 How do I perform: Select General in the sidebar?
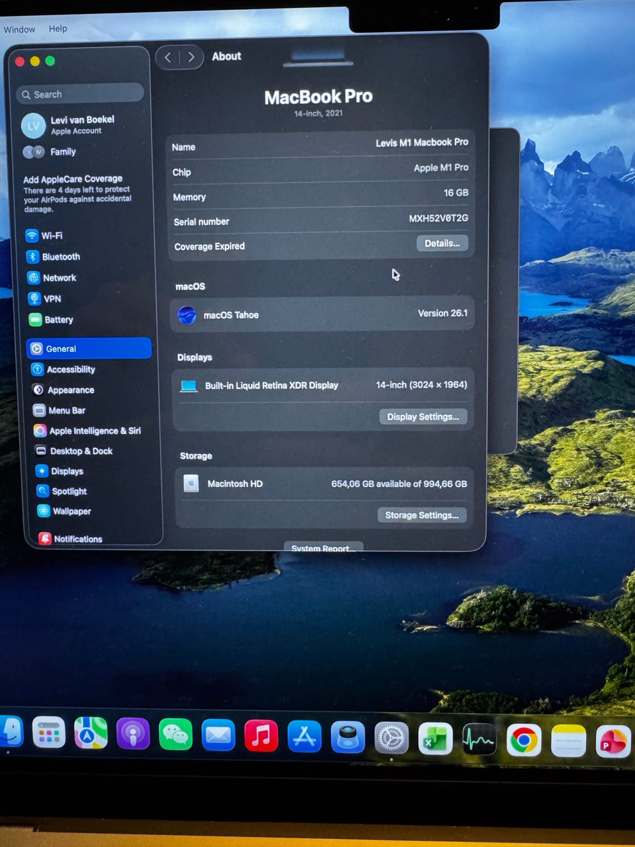click(89, 349)
